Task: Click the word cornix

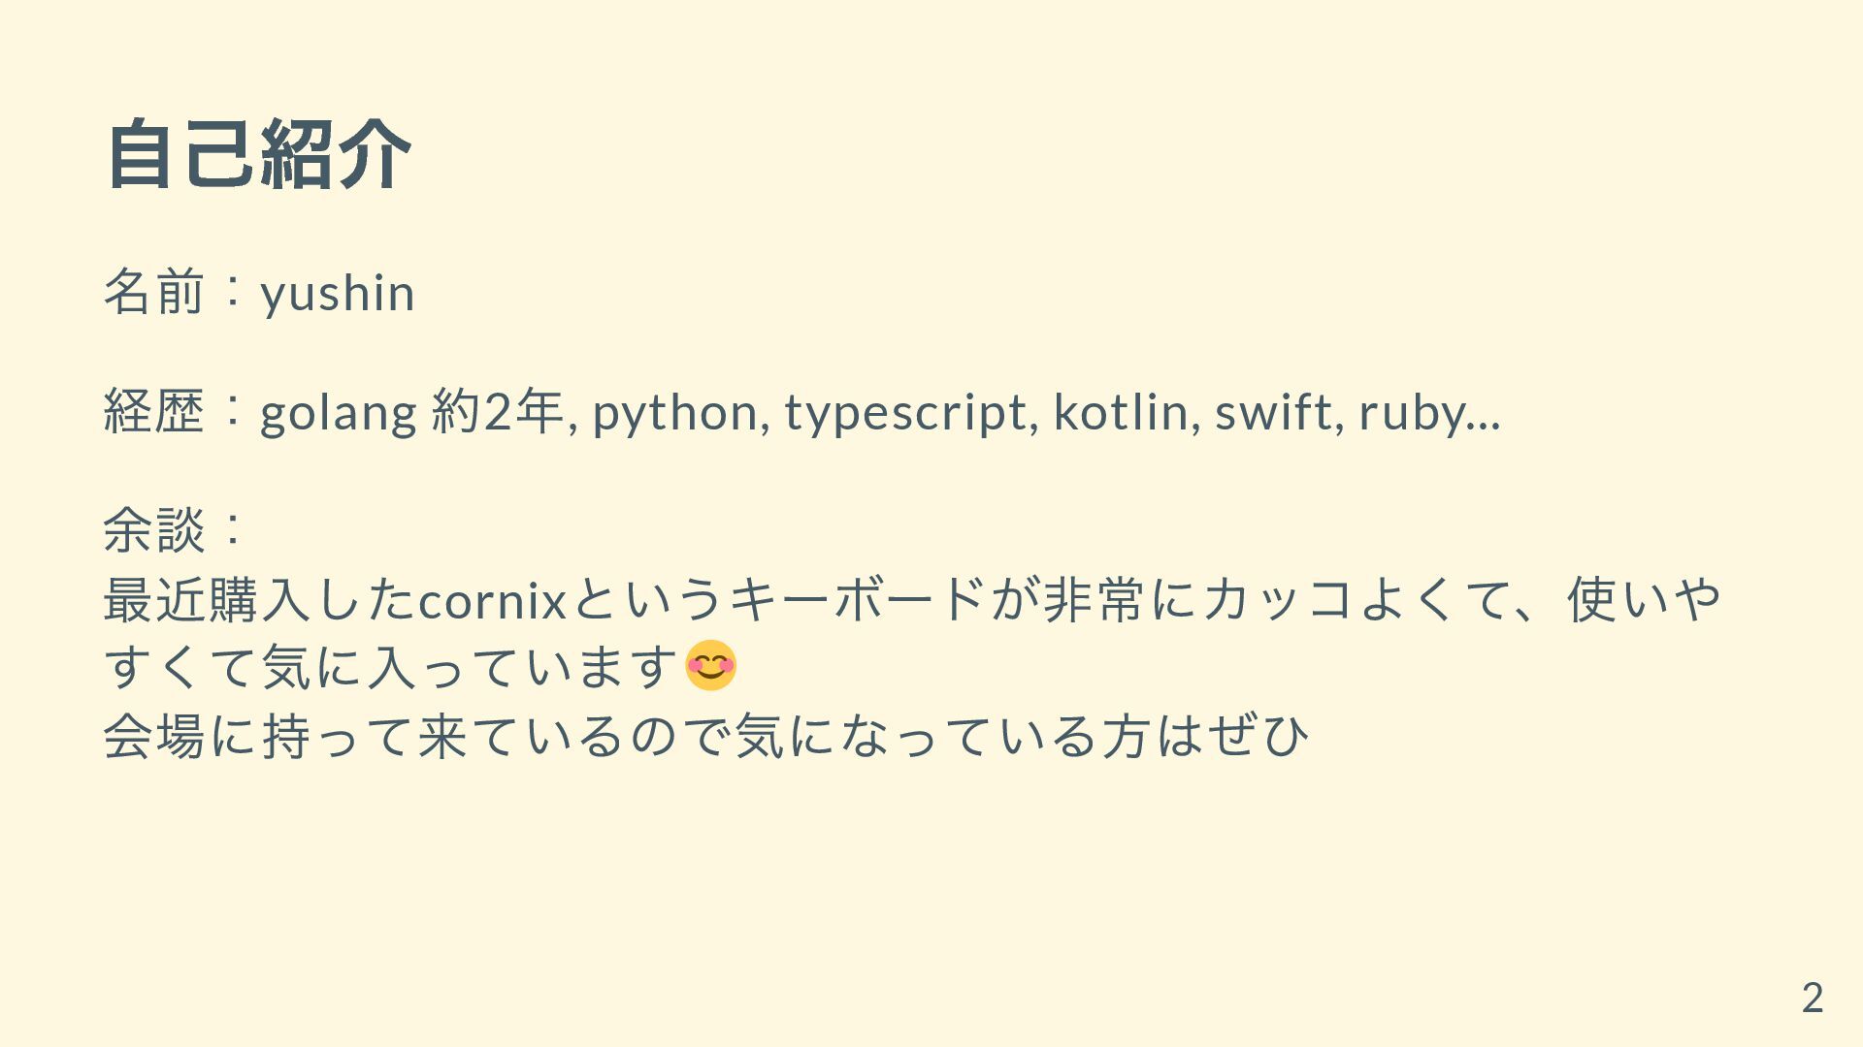Action: click(492, 600)
